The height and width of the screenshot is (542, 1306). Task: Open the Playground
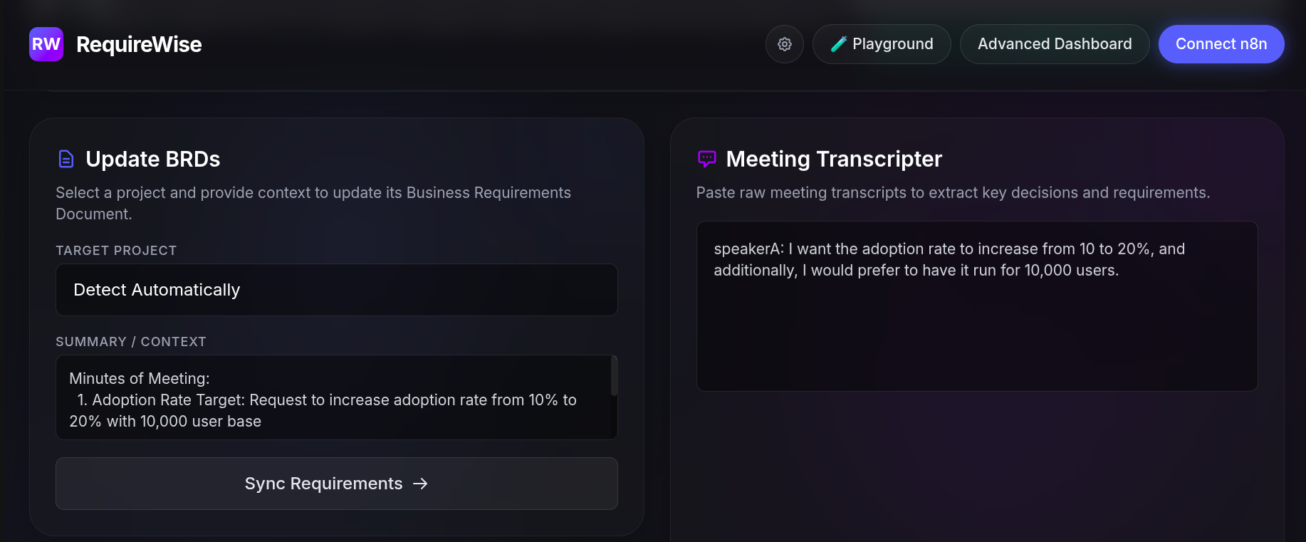pyautogui.click(x=882, y=43)
